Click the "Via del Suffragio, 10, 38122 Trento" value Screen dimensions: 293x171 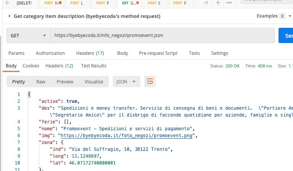(119, 149)
